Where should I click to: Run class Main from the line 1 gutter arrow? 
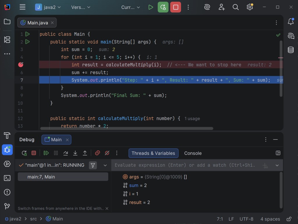coord(28,34)
